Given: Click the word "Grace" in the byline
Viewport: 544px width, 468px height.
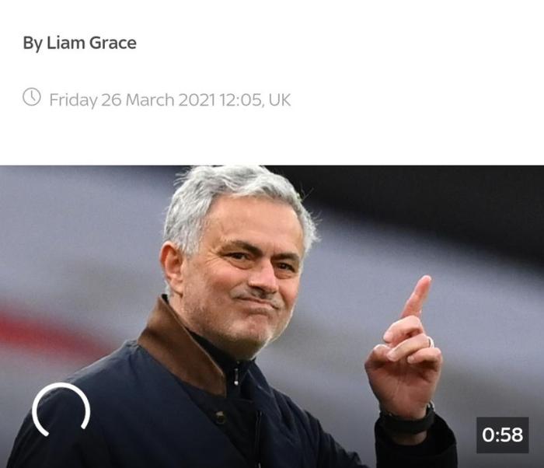Looking at the screenshot, I should (x=113, y=43).
